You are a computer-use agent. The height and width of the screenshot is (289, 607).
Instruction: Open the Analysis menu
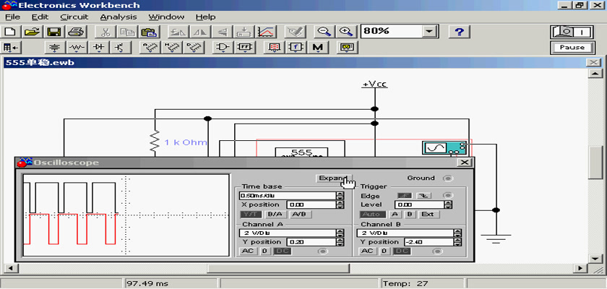(119, 17)
